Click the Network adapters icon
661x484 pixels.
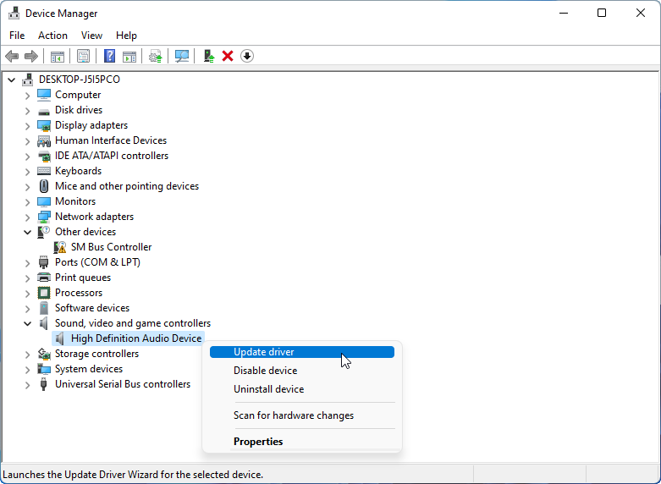point(44,217)
